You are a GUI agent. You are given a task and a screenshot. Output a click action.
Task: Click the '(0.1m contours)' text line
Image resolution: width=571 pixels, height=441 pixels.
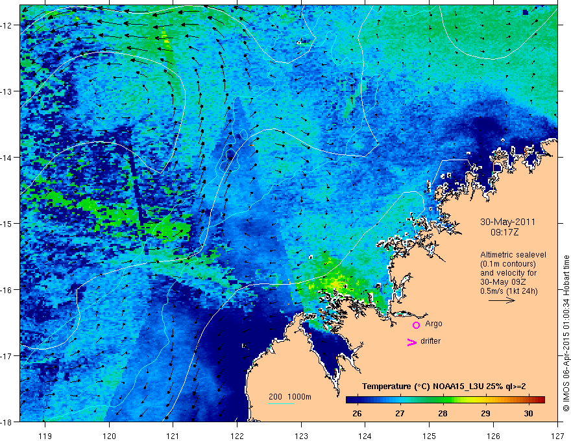click(508, 264)
